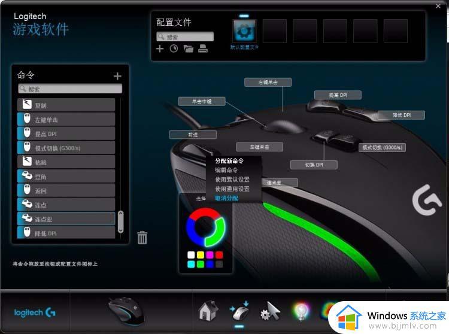Select the 连点 command row

point(66,205)
